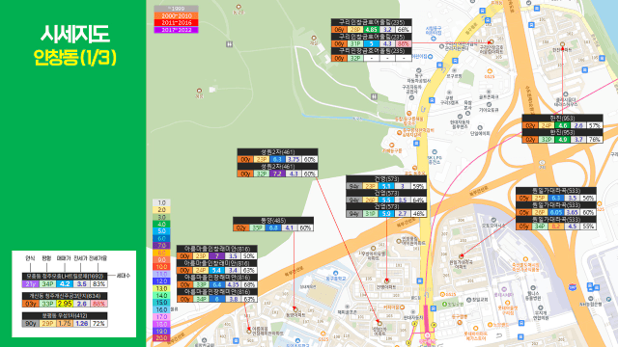Viewport: 618px width, 347px height.
Task: Click the 동구중학교 school marker
Action: (335, 273)
